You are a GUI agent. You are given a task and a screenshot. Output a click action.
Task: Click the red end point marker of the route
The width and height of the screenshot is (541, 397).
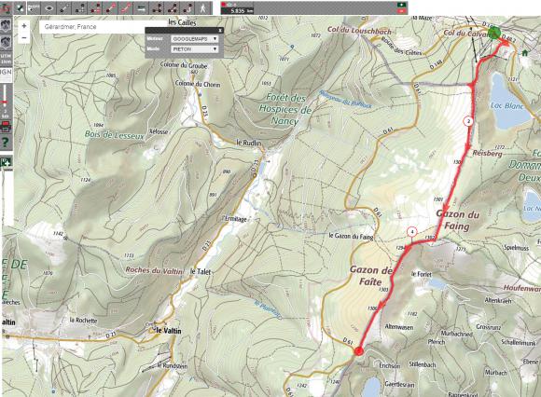359,351
